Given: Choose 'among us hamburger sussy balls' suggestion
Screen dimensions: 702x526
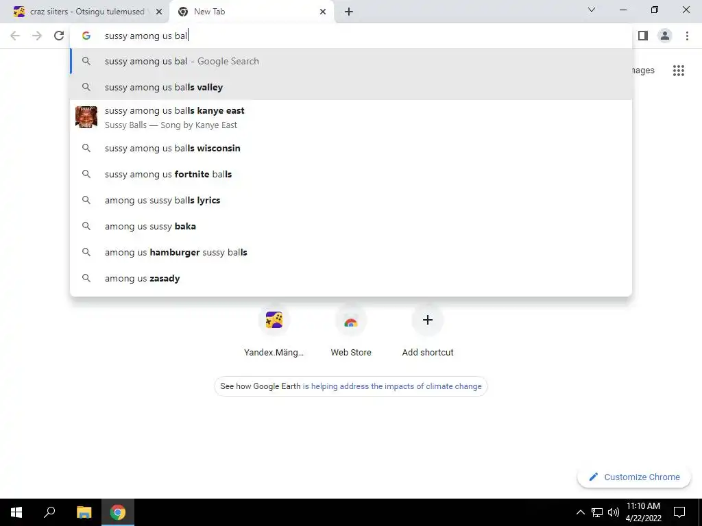Looking at the screenshot, I should [x=351, y=252].
